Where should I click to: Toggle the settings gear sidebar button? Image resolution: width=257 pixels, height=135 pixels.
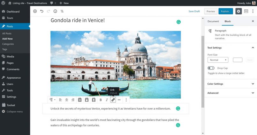coord(238,11)
